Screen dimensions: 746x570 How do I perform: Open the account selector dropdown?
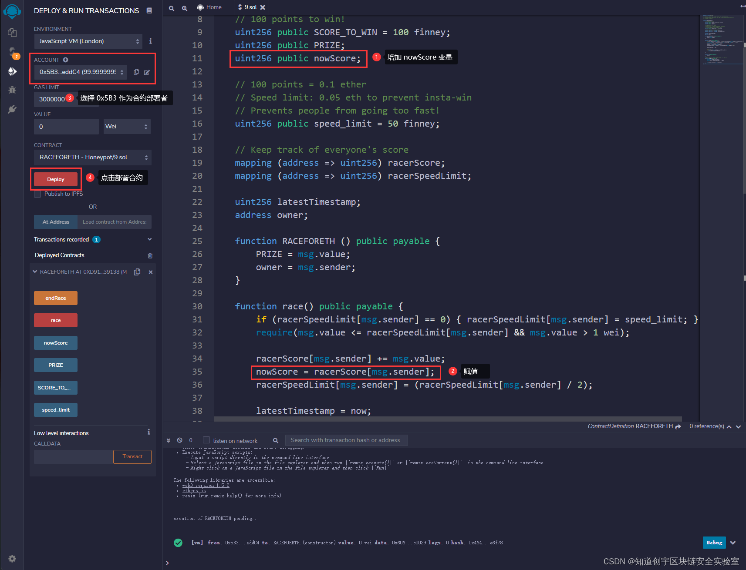tap(81, 72)
